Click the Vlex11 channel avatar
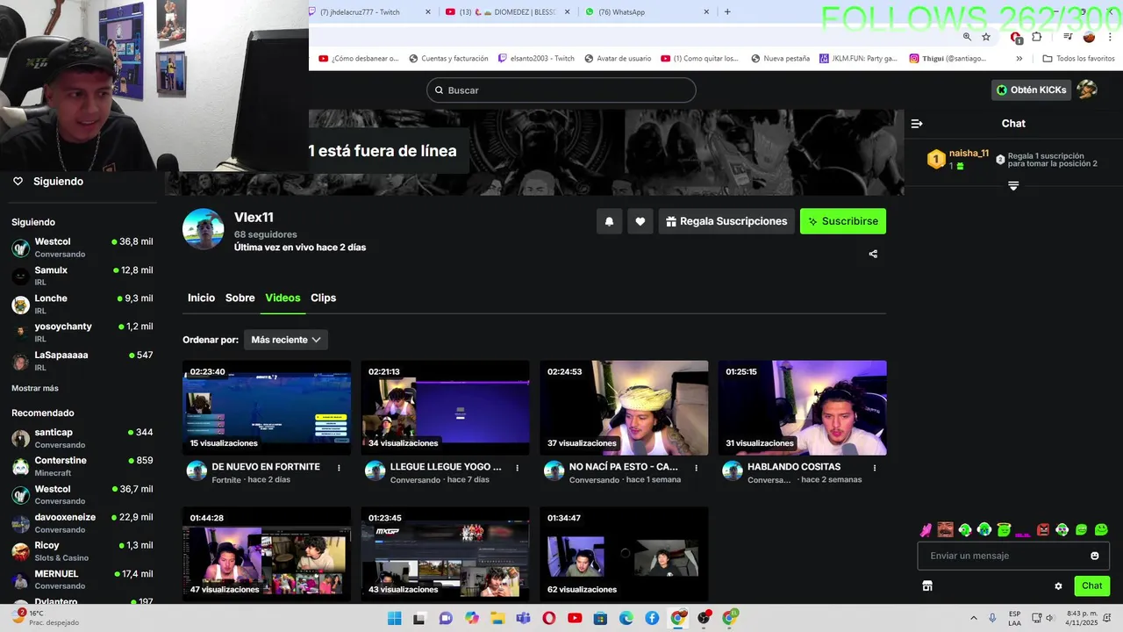1123x632 pixels. [203, 229]
